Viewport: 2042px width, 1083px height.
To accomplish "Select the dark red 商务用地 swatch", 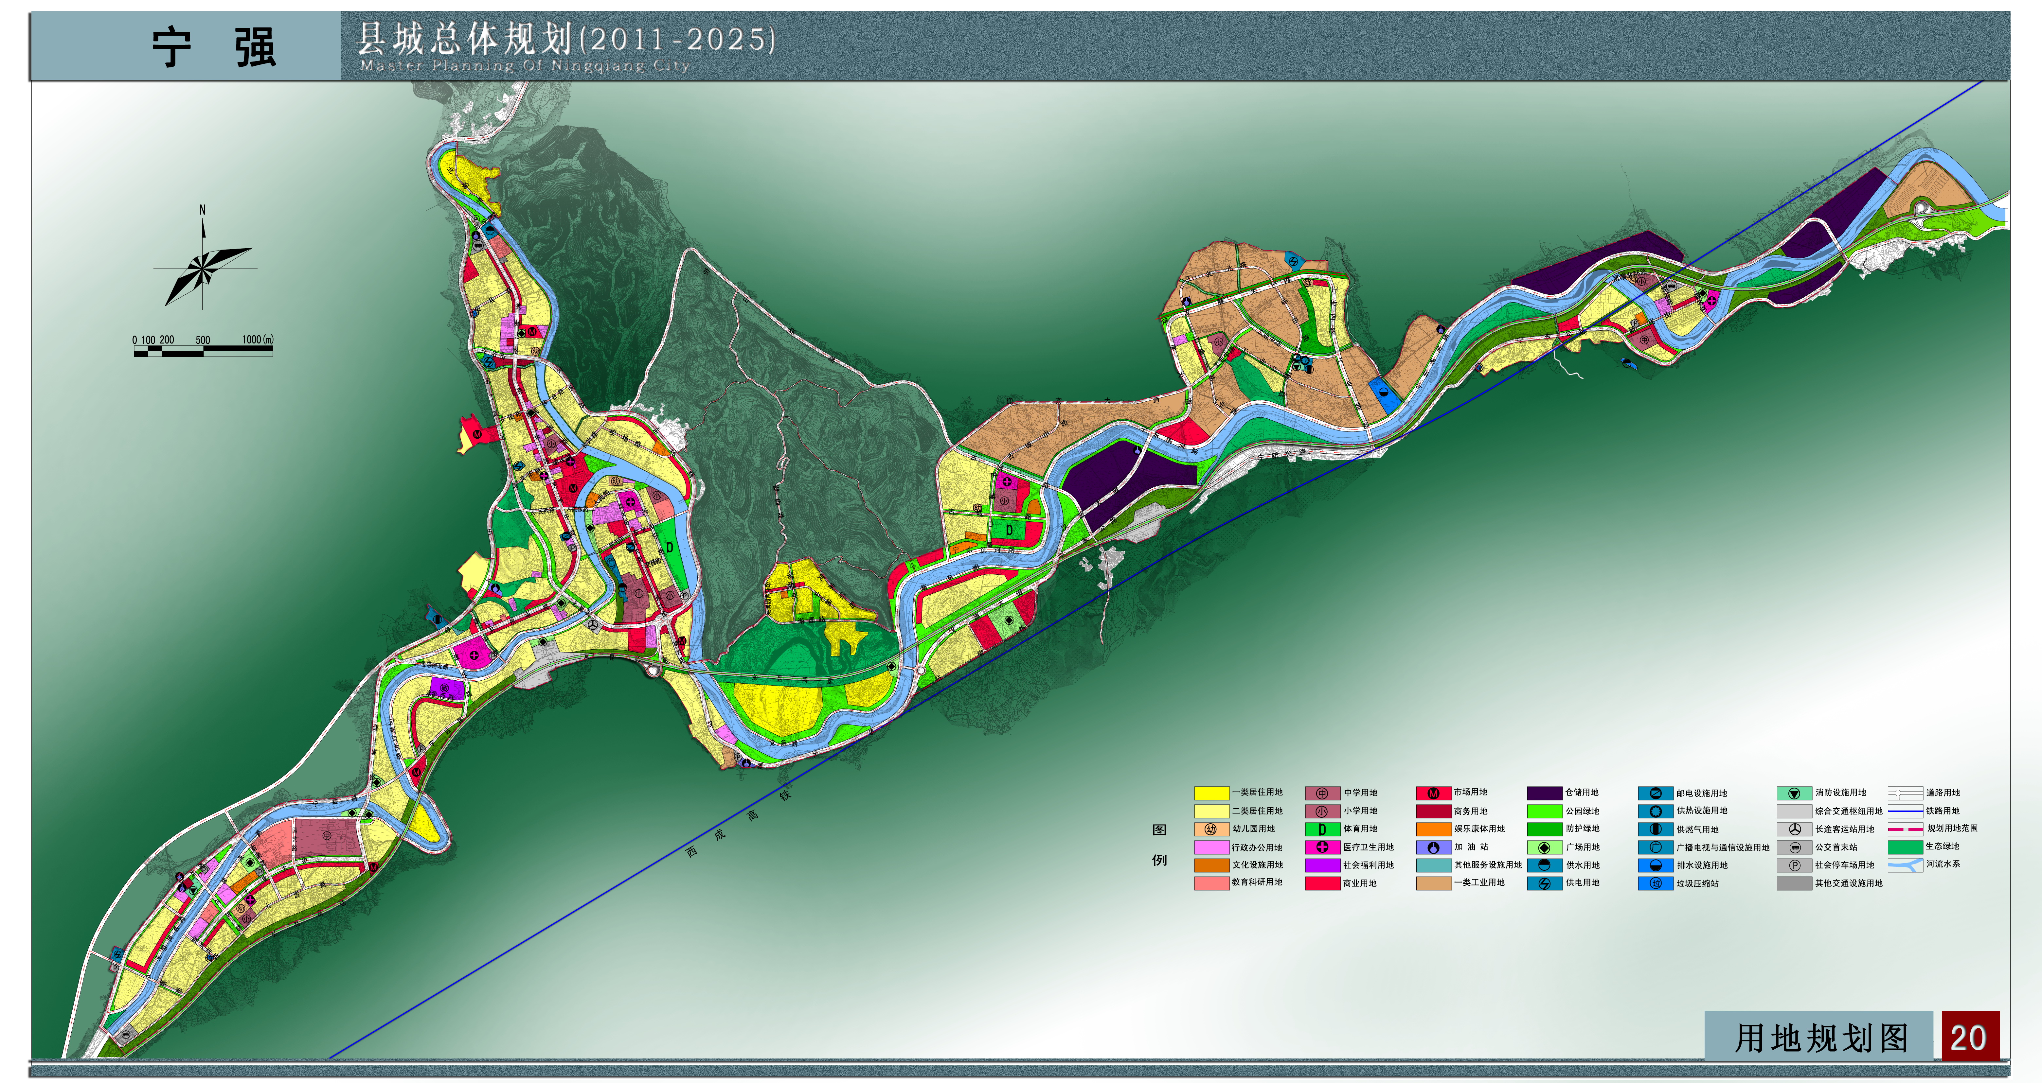I will tap(1433, 811).
